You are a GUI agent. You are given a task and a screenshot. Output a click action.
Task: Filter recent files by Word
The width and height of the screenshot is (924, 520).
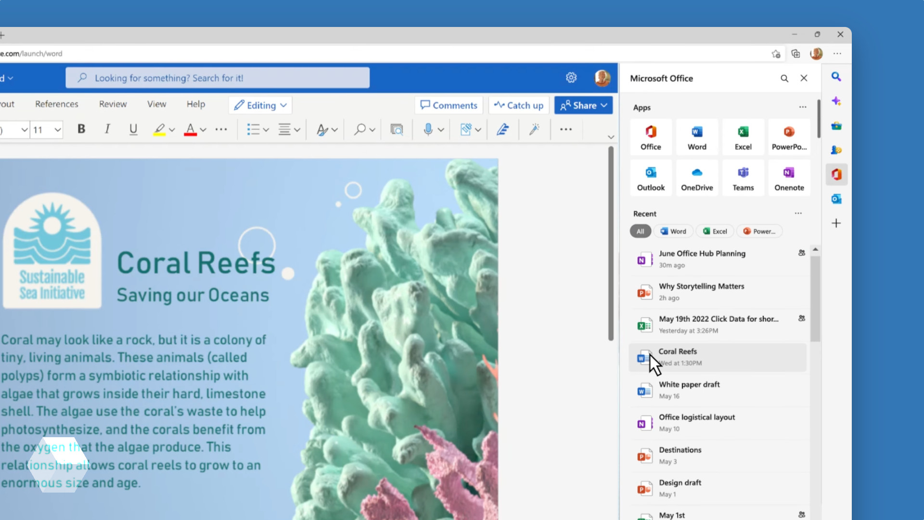(673, 232)
